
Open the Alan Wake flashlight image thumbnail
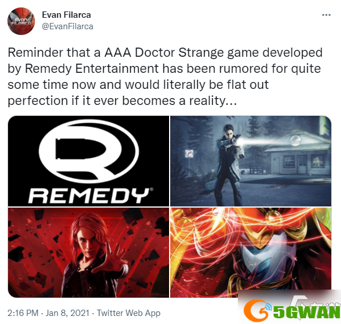251,161
